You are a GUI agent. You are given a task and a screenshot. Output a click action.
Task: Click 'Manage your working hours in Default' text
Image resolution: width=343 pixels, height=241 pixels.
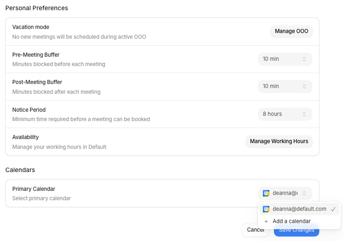pyautogui.click(x=59, y=147)
